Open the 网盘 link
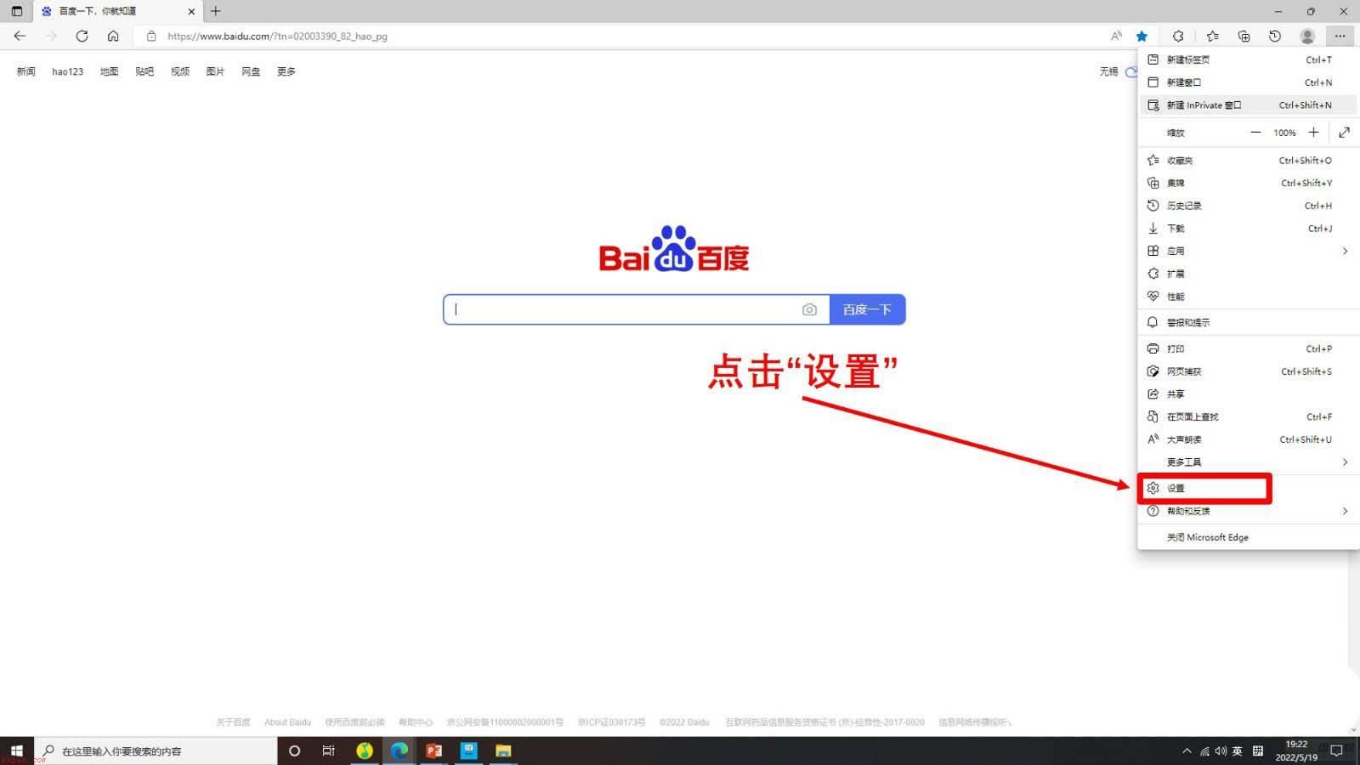 [251, 71]
